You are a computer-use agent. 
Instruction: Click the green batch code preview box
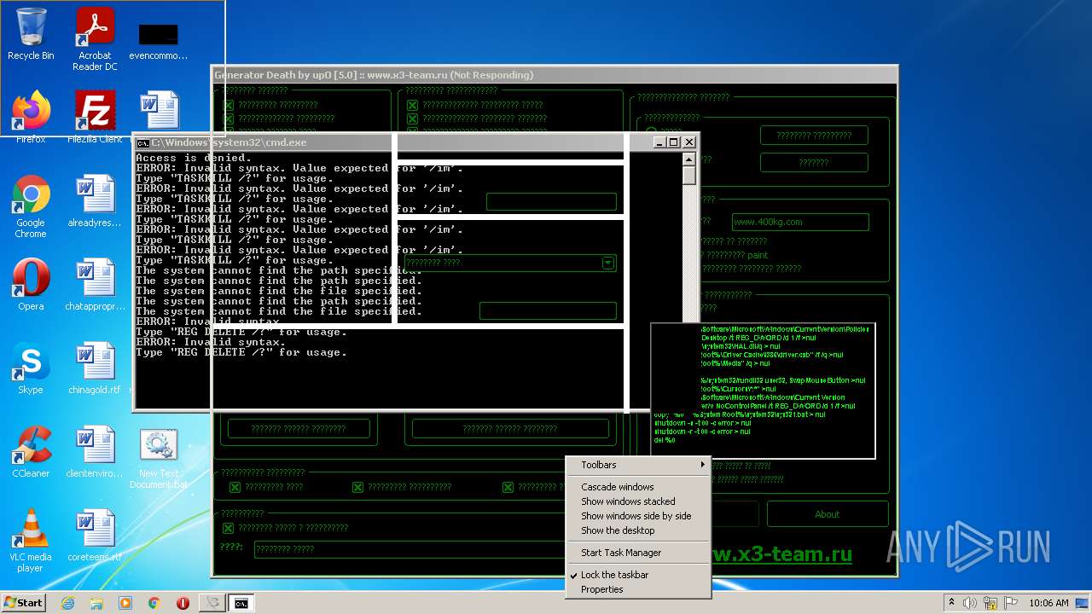click(764, 391)
